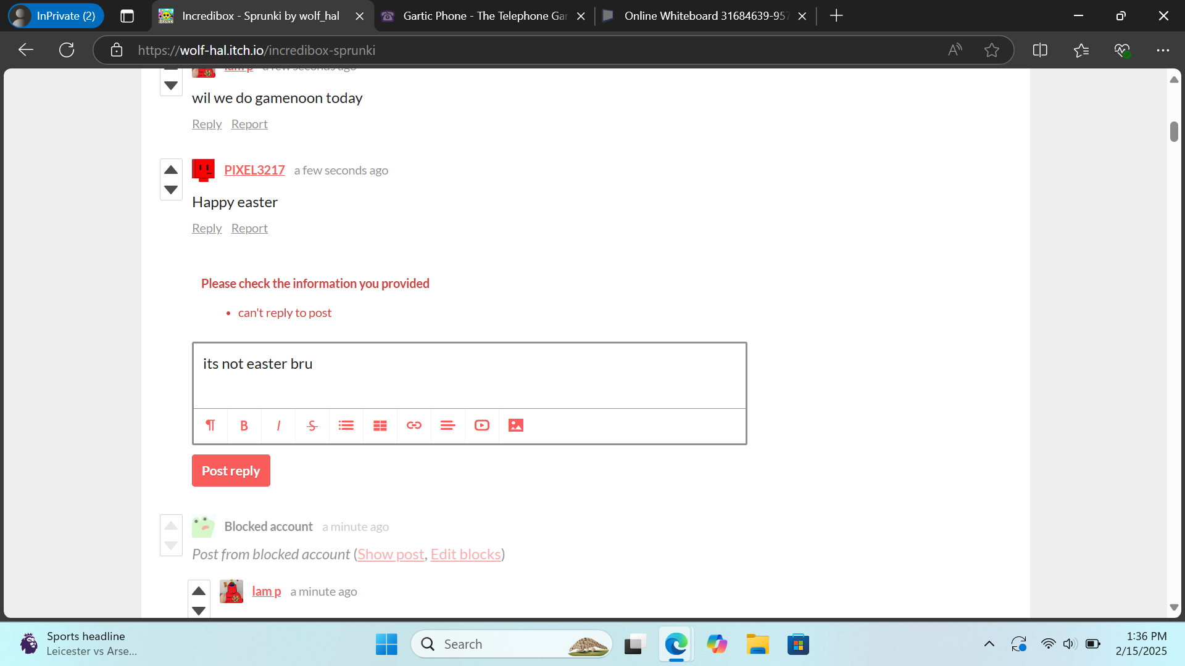The image size is (1185, 666).
Task: Reply to the Happy easter comment
Action: pyautogui.click(x=207, y=228)
